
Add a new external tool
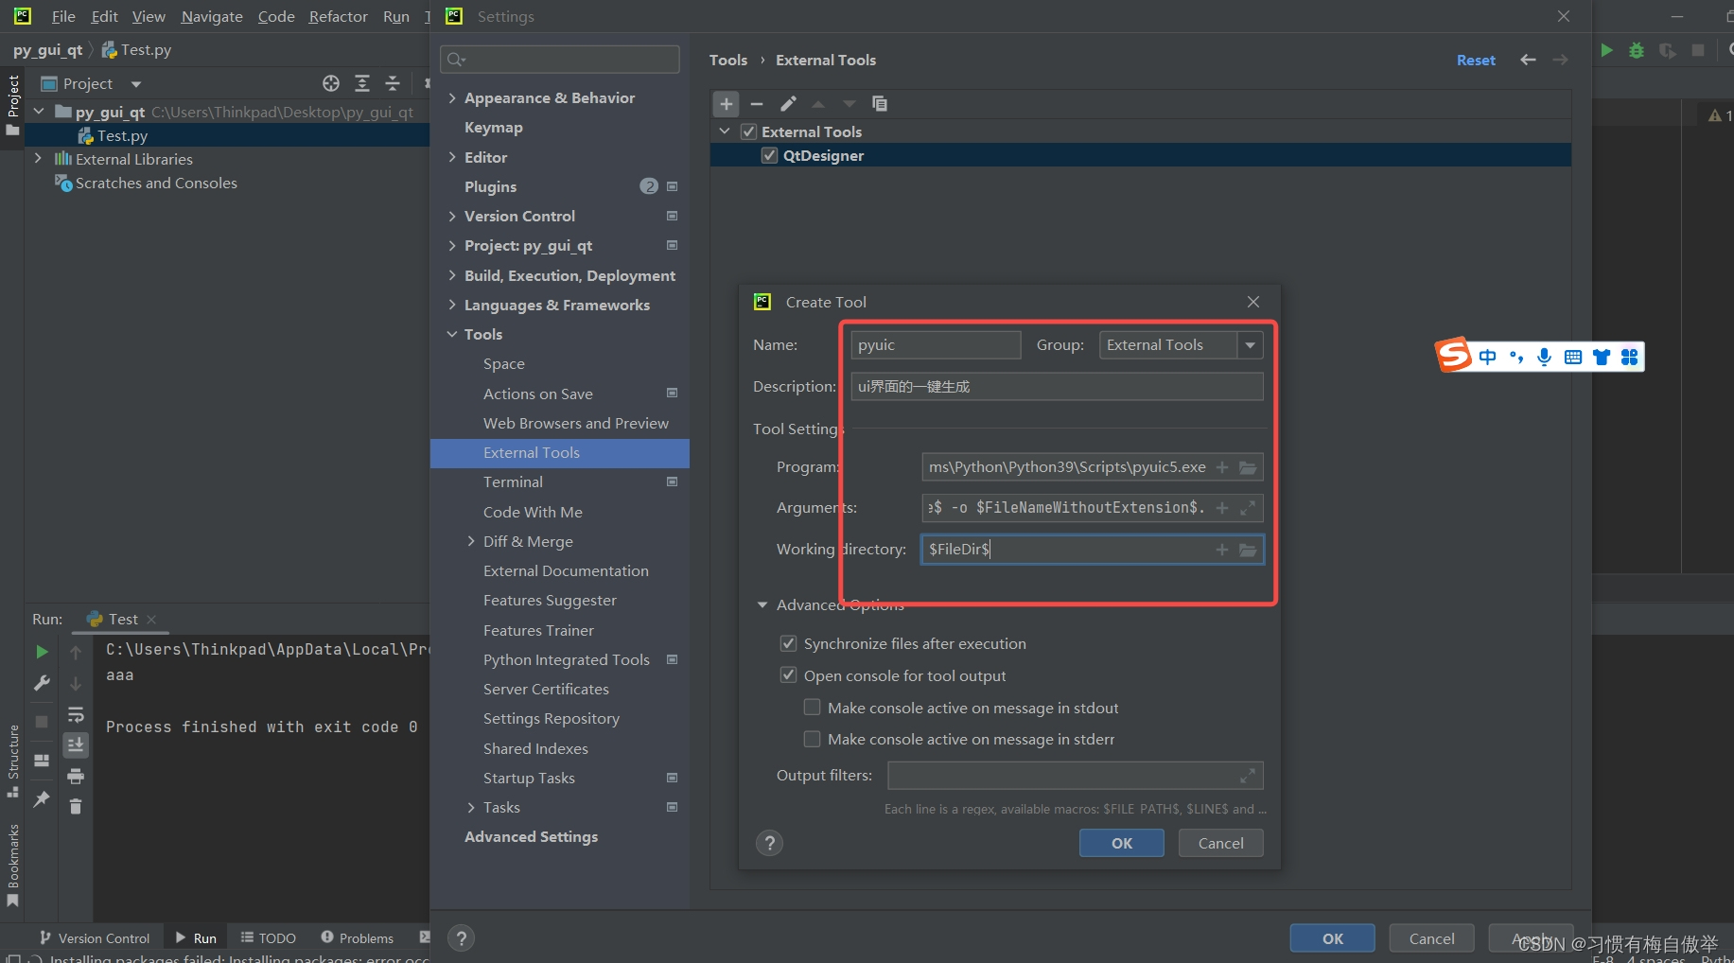pyautogui.click(x=726, y=104)
